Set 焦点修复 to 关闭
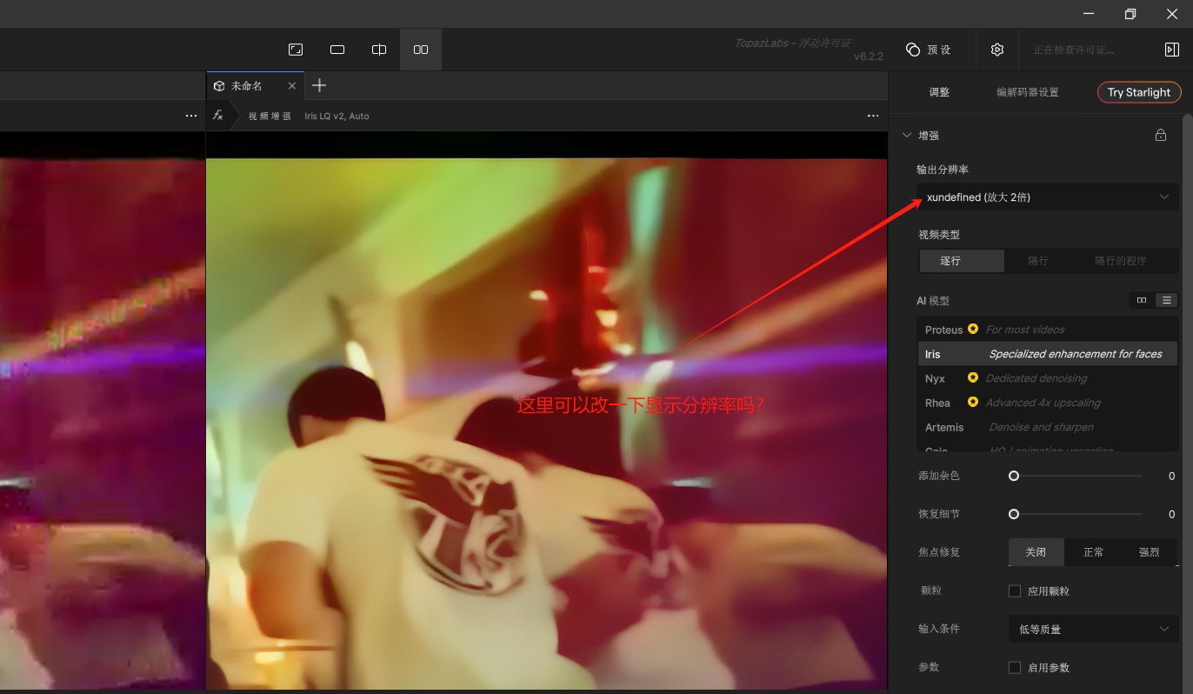 1036,552
